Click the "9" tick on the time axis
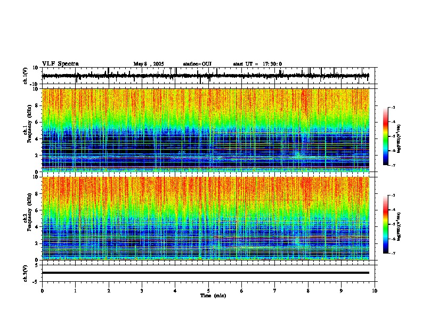Image resolution: width=422 pixels, height=326 pixels. (341, 291)
